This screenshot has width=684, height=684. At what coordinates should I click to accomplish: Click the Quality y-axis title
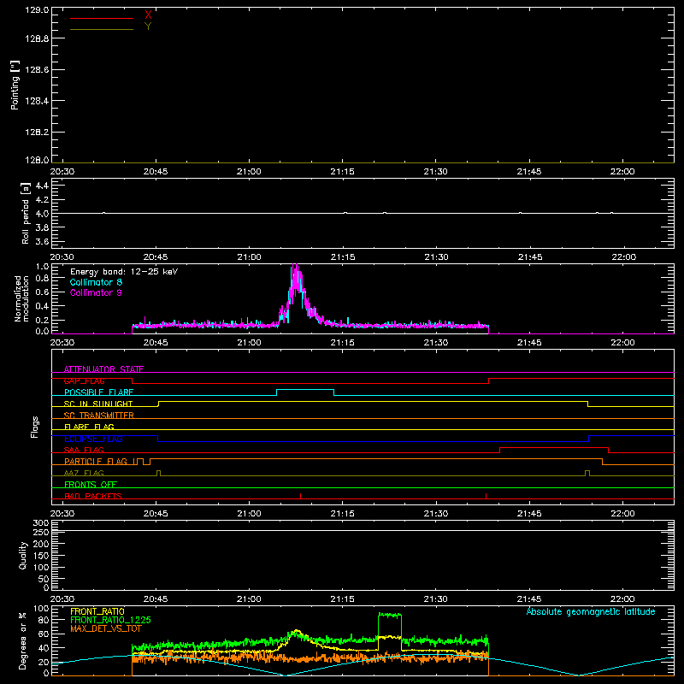[x=23, y=555]
